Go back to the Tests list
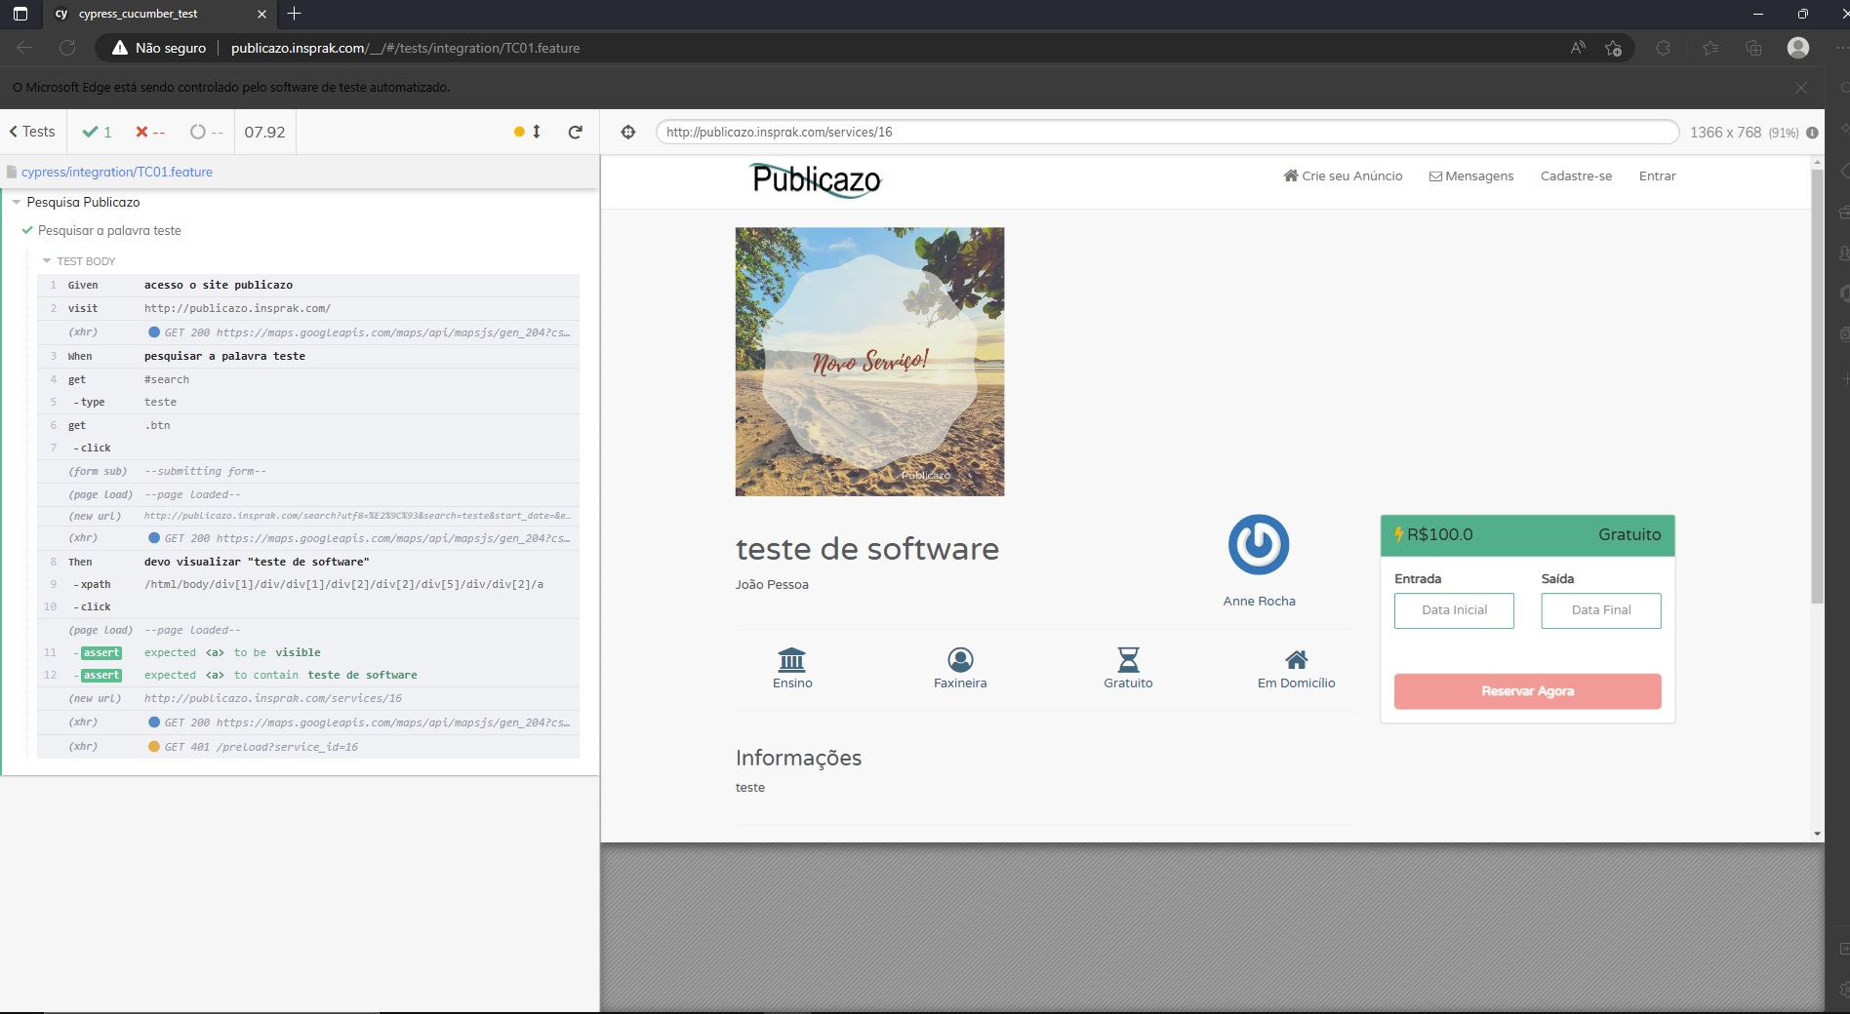The image size is (1850, 1014). click(32, 132)
